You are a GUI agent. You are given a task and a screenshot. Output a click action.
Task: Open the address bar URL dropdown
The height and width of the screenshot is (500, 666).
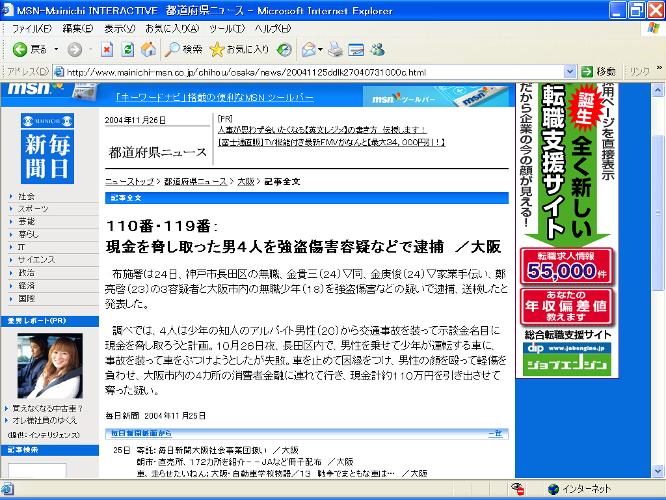(x=570, y=72)
